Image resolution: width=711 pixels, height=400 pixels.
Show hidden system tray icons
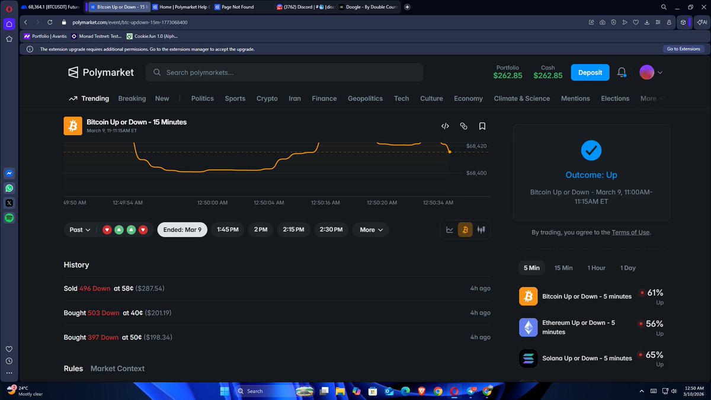pyautogui.click(x=642, y=391)
